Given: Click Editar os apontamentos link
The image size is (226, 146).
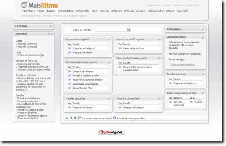Looking at the screenshot, I should (182, 64).
